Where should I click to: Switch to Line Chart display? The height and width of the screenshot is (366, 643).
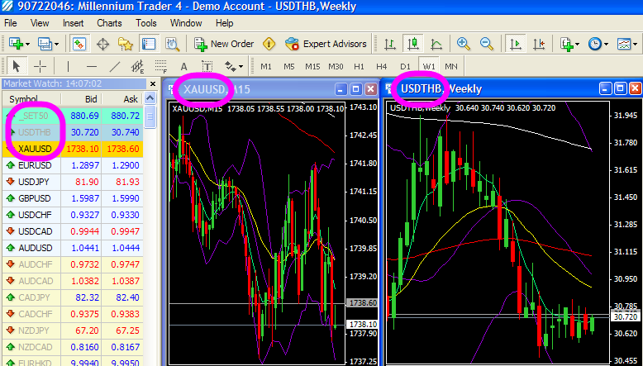click(436, 44)
